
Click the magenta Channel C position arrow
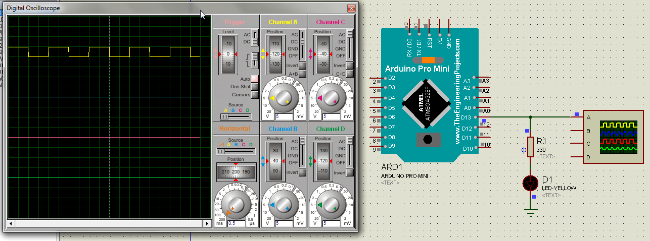coord(310,53)
